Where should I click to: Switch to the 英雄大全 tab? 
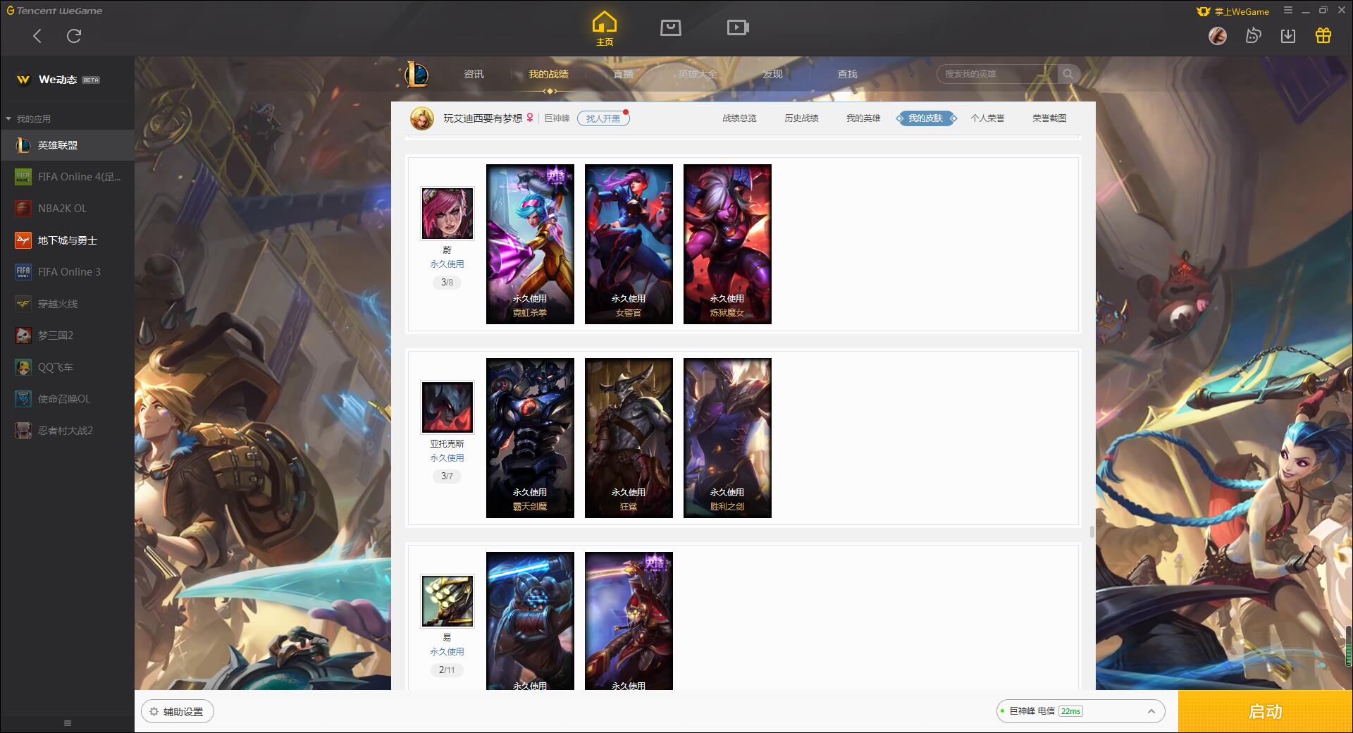tap(698, 74)
